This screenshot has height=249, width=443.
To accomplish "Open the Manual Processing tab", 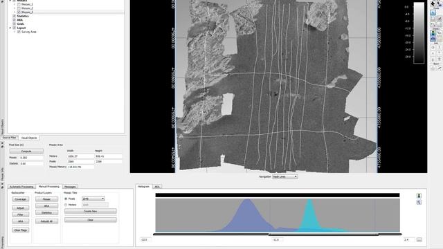I will tap(49, 186).
